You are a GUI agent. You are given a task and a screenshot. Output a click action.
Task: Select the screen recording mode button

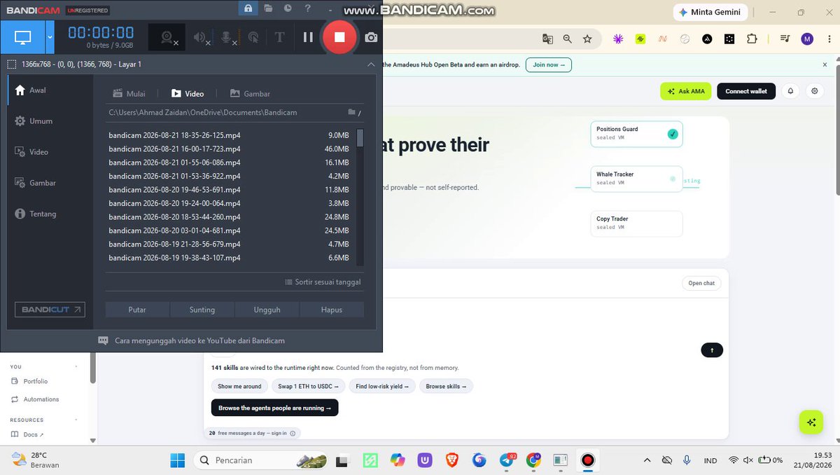[x=22, y=37]
